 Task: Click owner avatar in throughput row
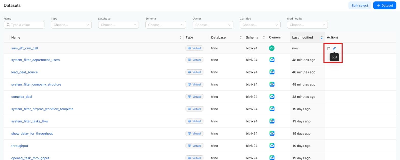(272, 146)
